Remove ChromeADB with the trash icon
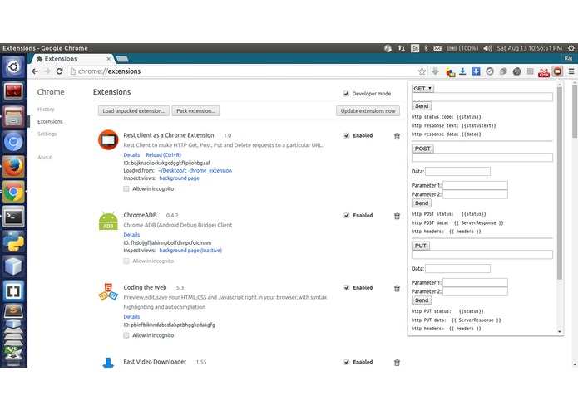 click(397, 216)
